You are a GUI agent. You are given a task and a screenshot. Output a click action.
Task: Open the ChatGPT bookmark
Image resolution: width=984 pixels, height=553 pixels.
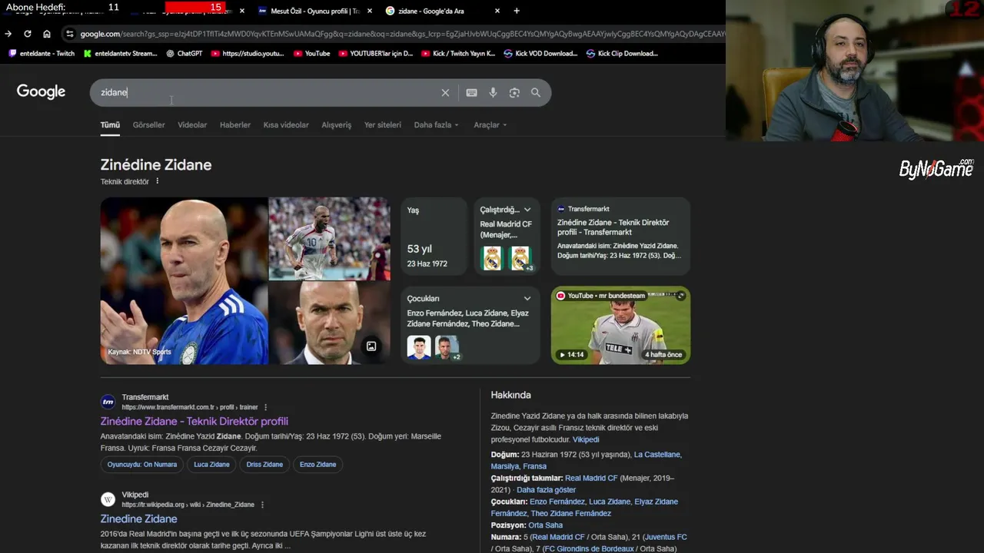184,54
